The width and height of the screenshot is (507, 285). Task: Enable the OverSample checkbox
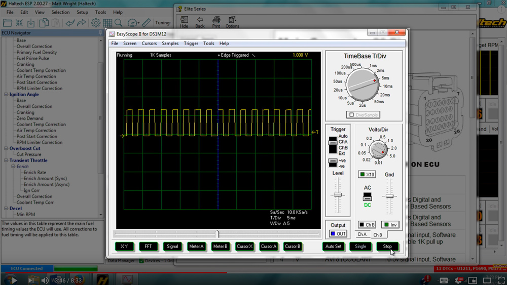coord(352,115)
